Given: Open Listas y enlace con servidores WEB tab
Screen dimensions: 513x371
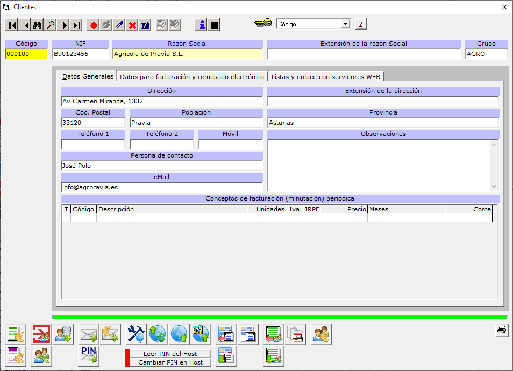Looking at the screenshot, I should [x=325, y=77].
